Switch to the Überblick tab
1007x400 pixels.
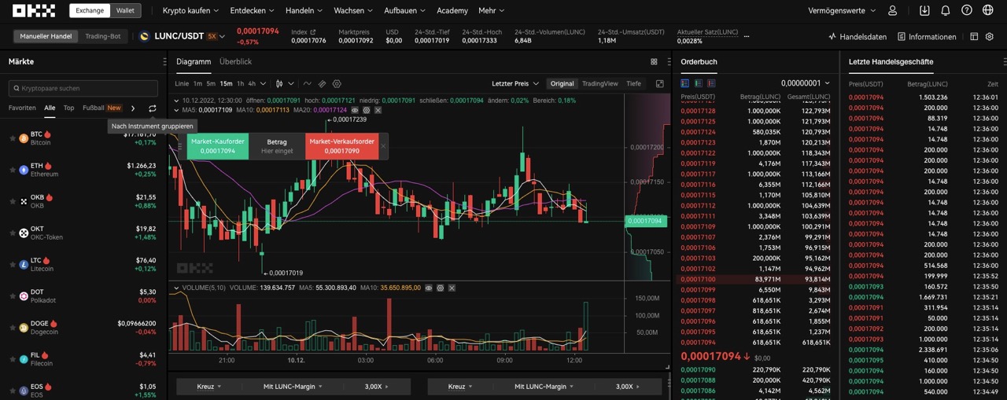235,61
